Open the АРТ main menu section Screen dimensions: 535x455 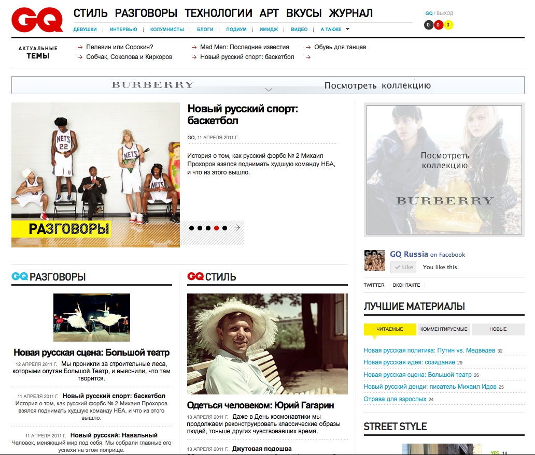(269, 13)
